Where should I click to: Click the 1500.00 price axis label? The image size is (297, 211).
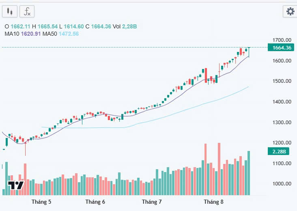click(282, 81)
